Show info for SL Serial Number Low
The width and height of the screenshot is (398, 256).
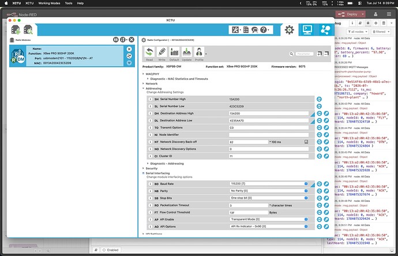coord(150,106)
